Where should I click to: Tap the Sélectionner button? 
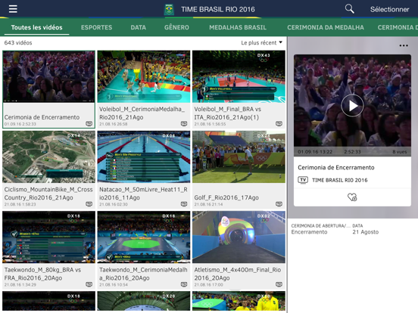pos(389,9)
